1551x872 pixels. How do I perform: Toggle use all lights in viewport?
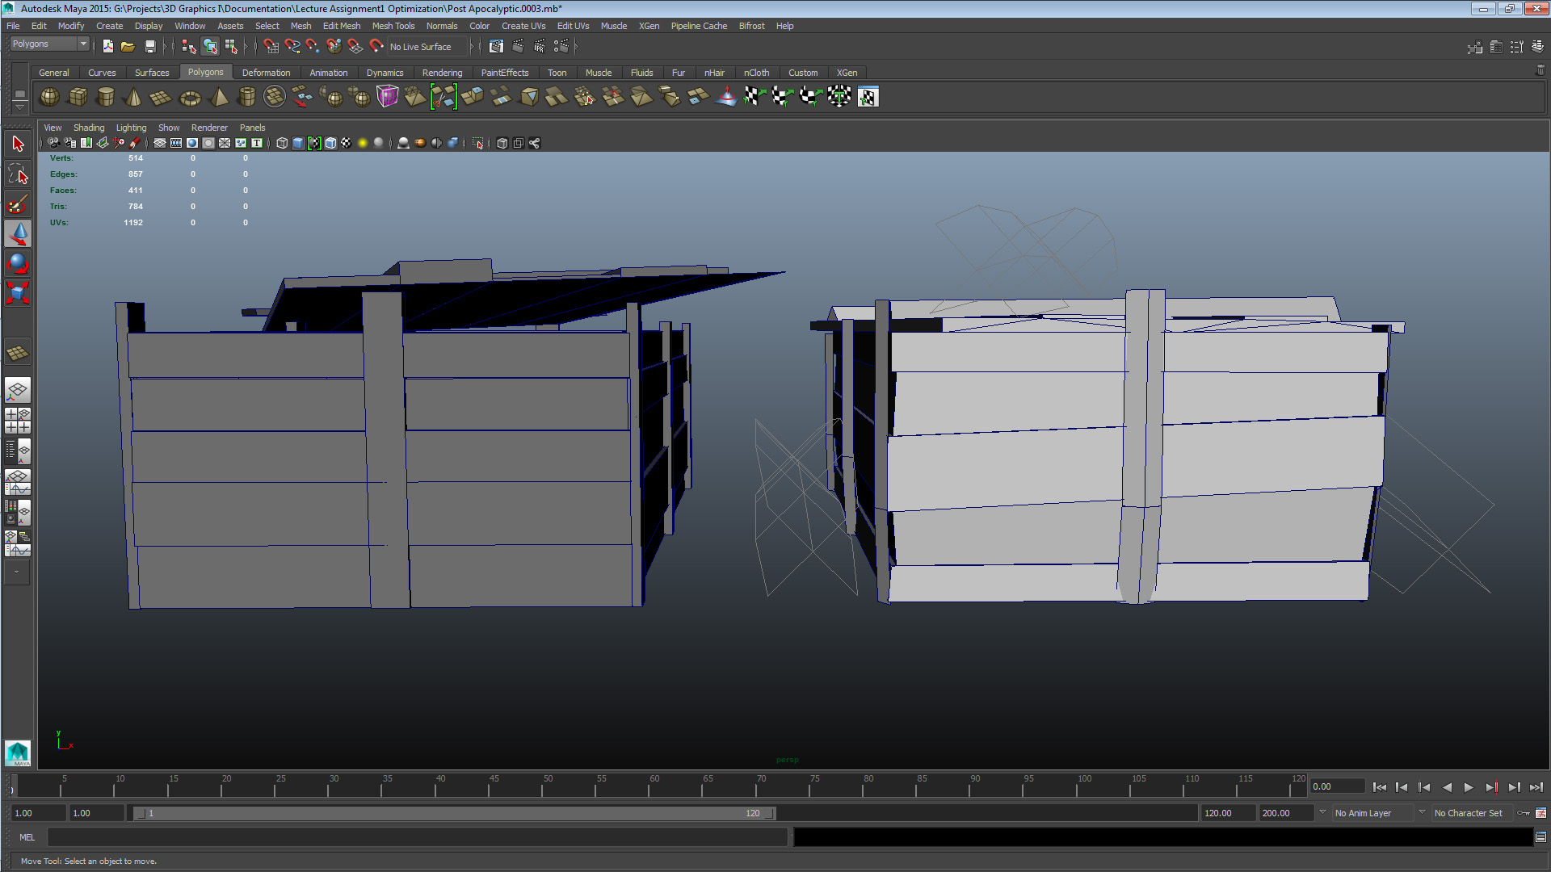coord(363,143)
